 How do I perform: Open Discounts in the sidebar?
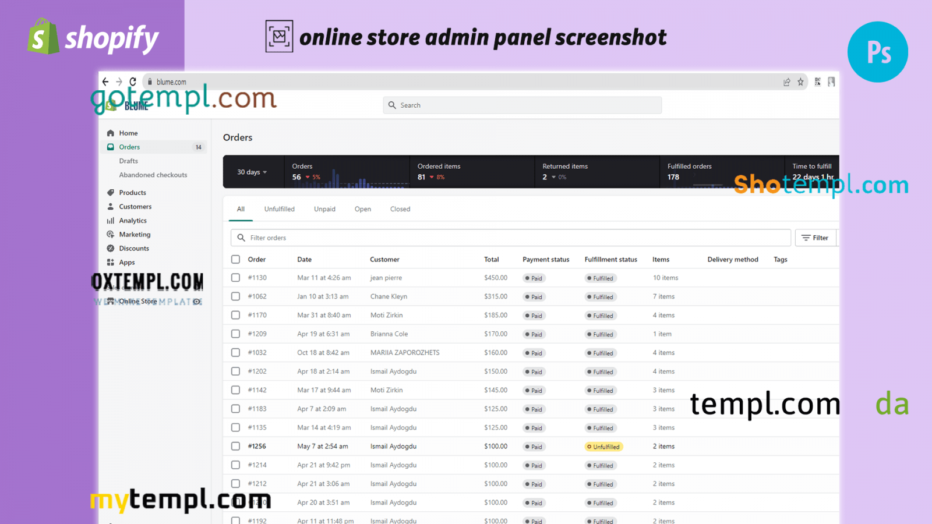point(134,249)
